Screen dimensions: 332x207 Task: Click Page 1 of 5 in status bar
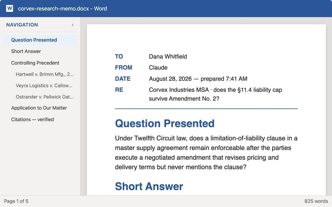pyautogui.click(x=16, y=201)
